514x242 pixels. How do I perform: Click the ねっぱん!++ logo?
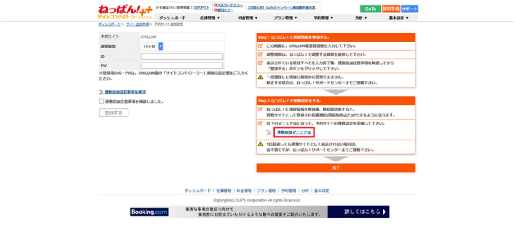125,12
